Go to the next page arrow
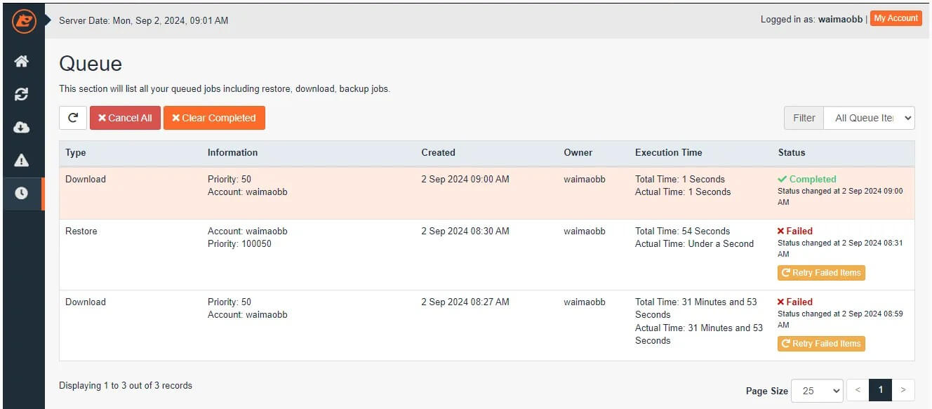932x409 pixels. click(903, 390)
